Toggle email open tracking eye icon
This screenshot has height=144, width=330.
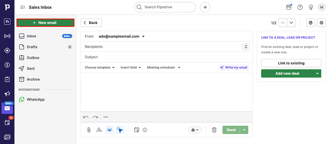109,130
